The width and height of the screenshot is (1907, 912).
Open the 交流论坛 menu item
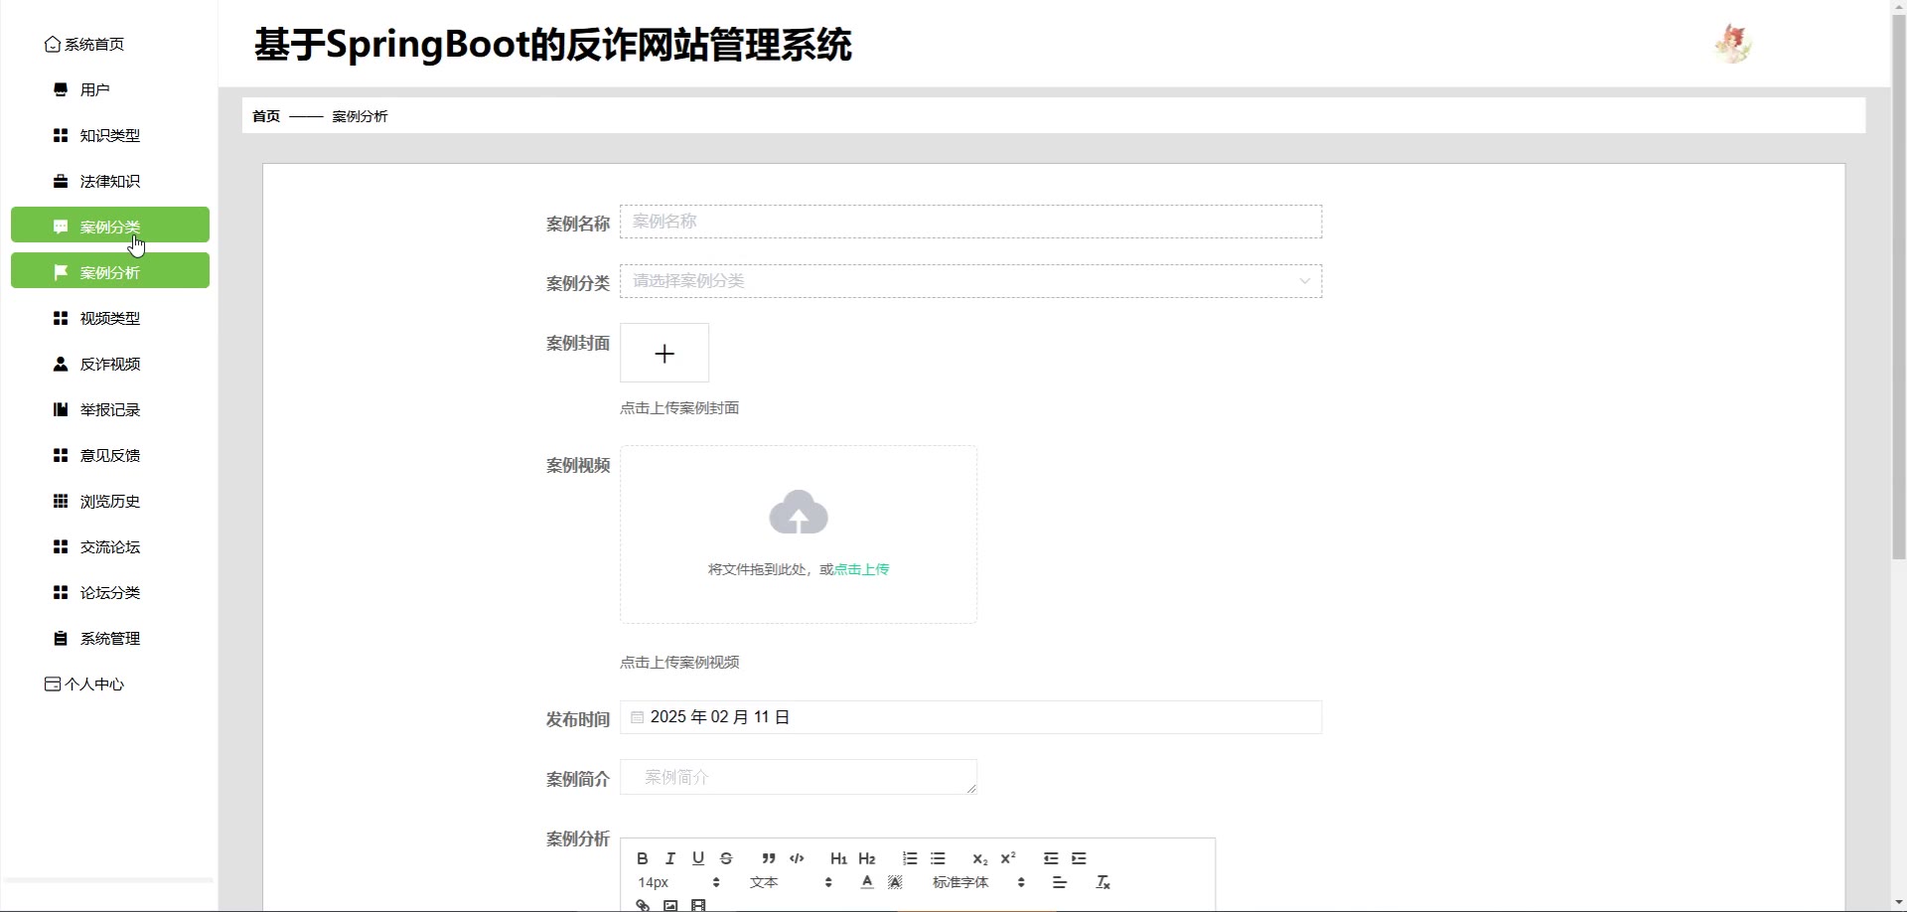pos(109,546)
